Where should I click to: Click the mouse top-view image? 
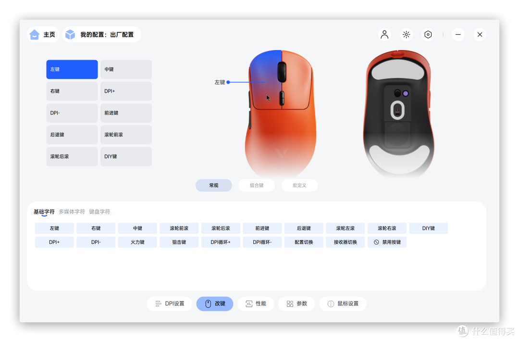click(x=281, y=114)
